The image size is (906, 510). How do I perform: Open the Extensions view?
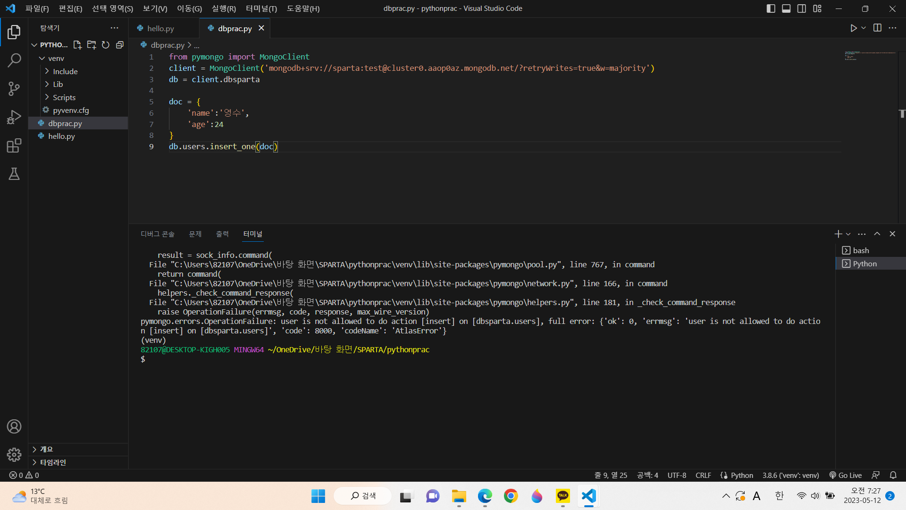pos(14,145)
